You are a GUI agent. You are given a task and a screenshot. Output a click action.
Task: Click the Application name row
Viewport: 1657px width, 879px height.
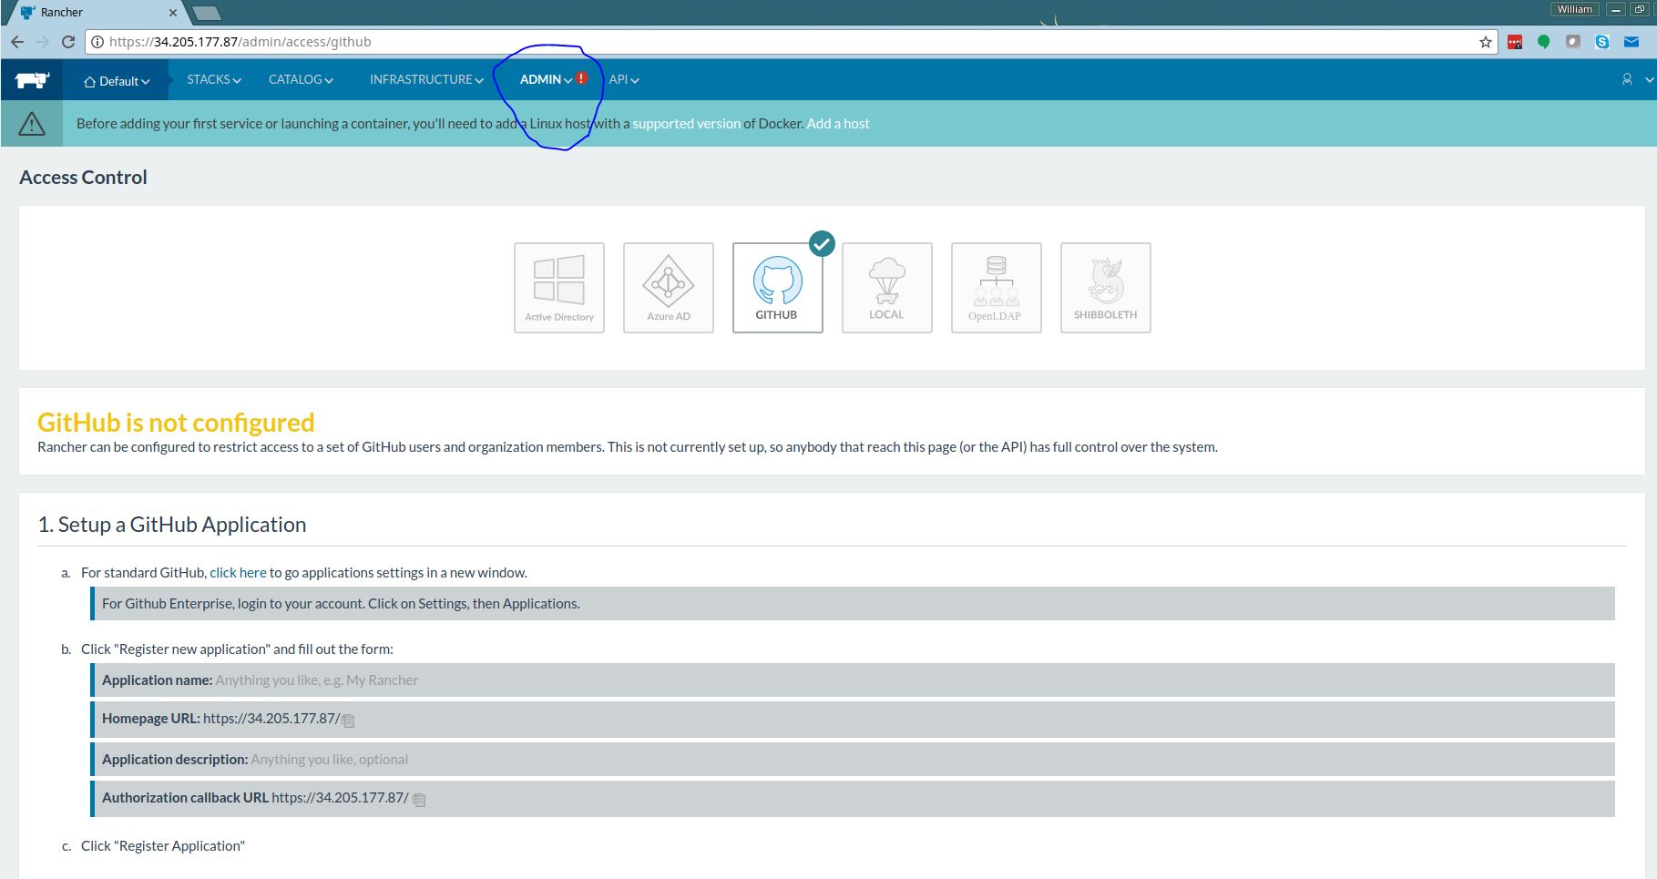pyautogui.click(x=853, y=680)
